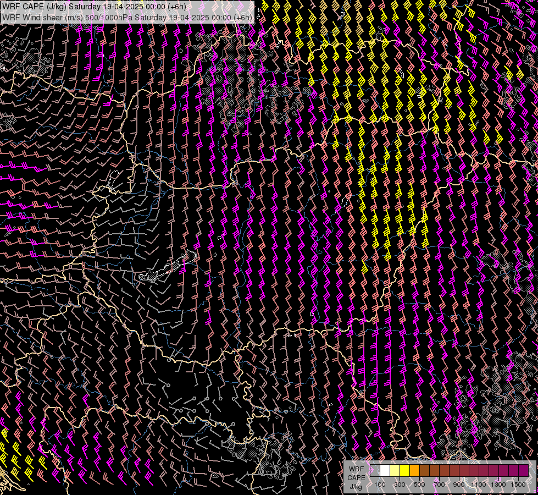Click the 300 legend value
538x495 pixels.
click(400, 485)
